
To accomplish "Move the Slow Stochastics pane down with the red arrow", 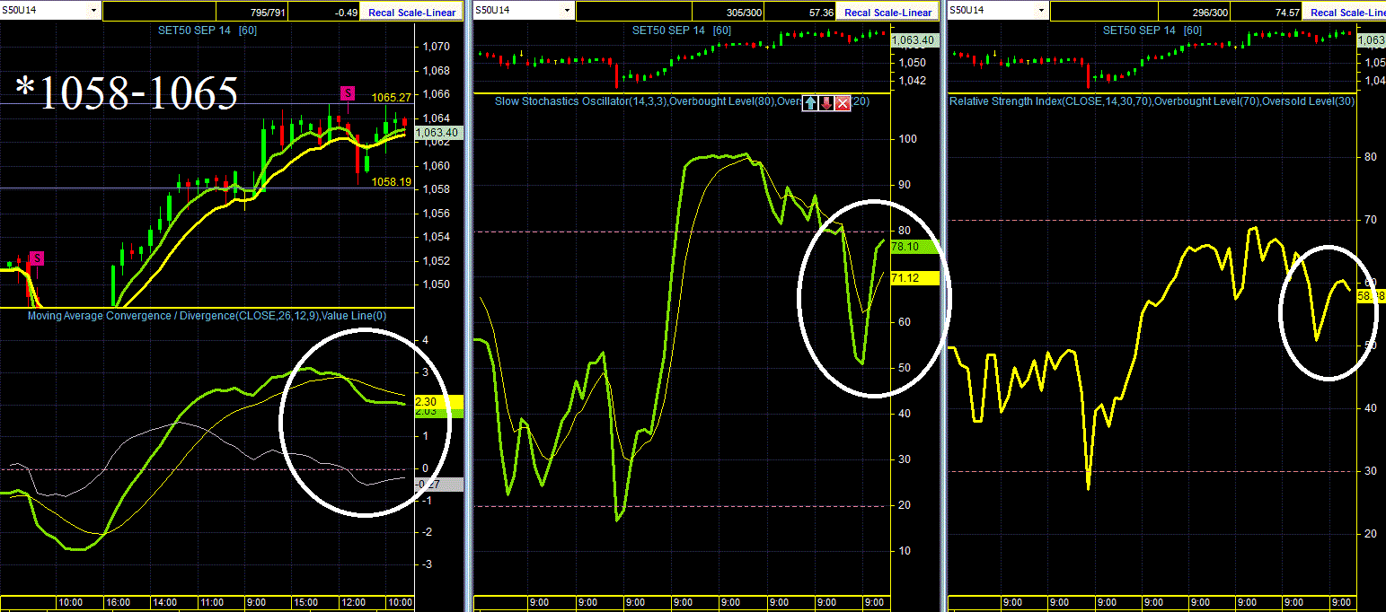I will [827, 103].
